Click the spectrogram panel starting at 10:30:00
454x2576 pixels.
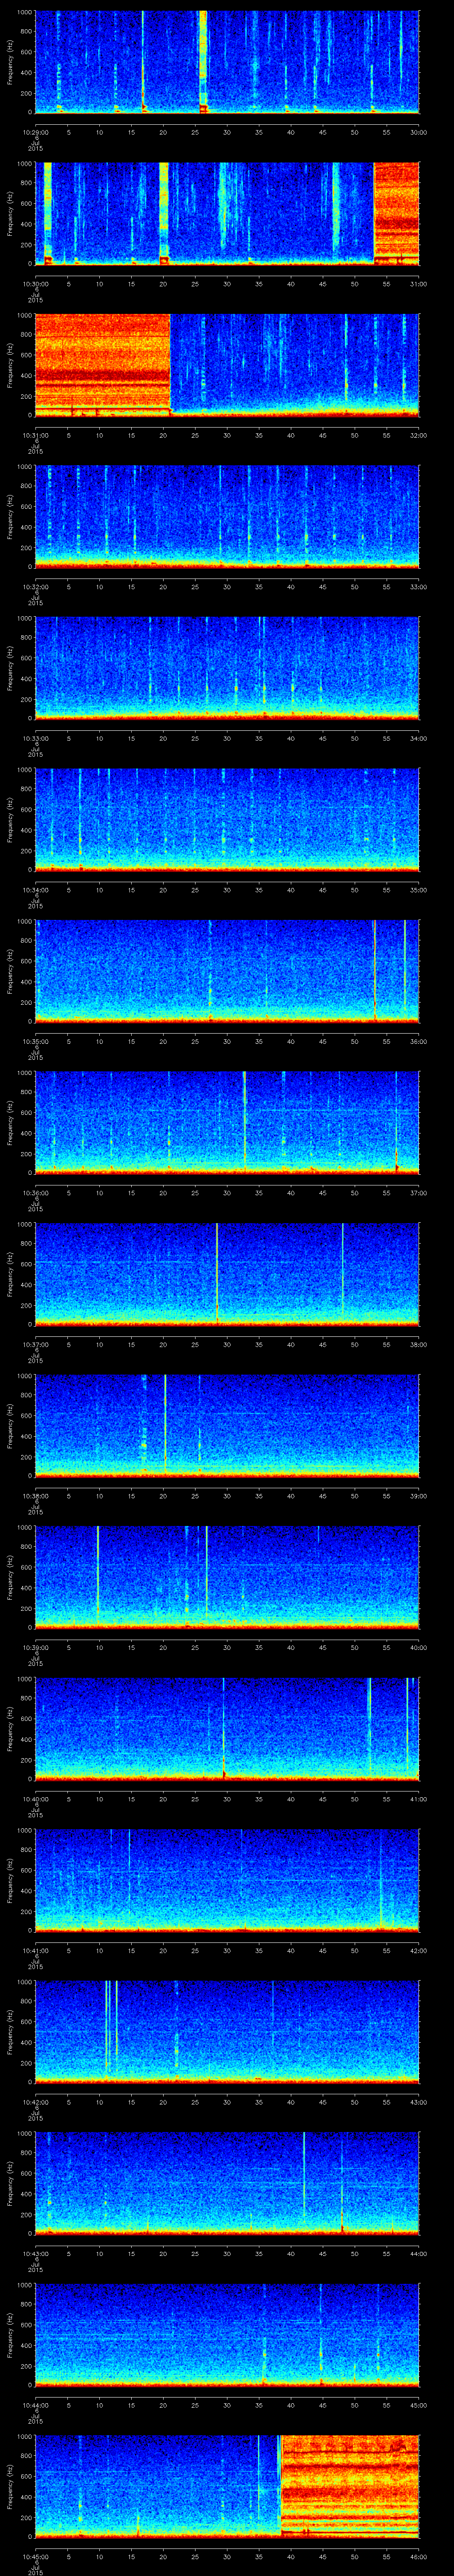[x=227, y=213]
